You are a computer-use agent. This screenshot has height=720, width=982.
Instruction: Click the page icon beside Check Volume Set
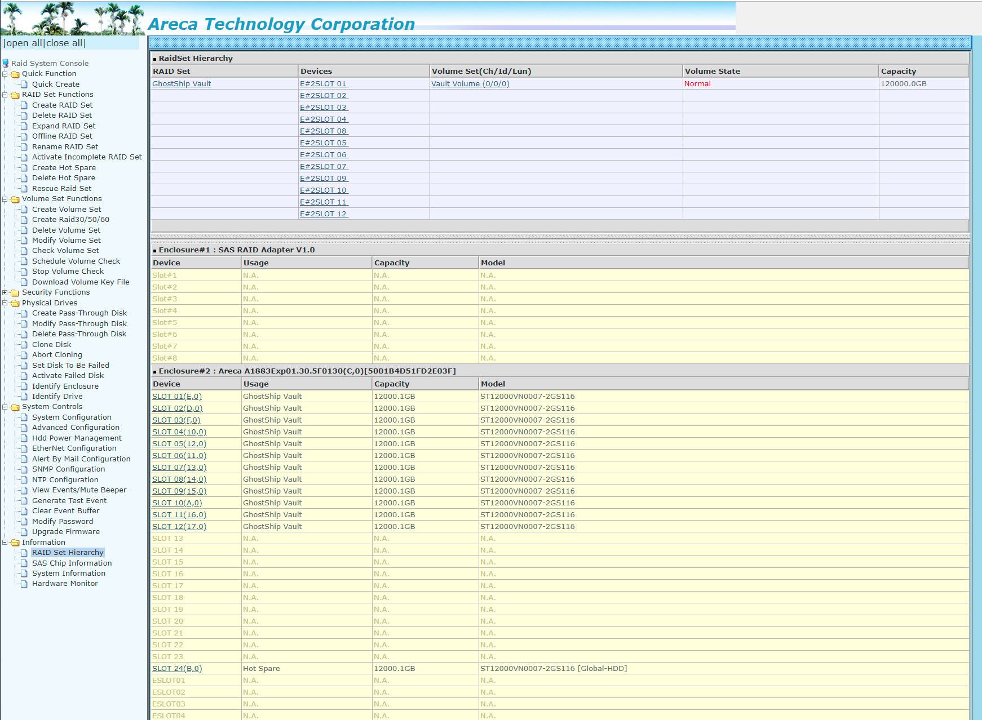pyautogui.click(x=24, y=251)
